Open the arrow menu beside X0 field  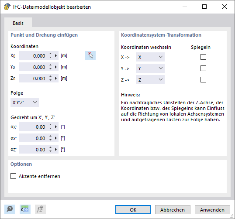(56, 56)
